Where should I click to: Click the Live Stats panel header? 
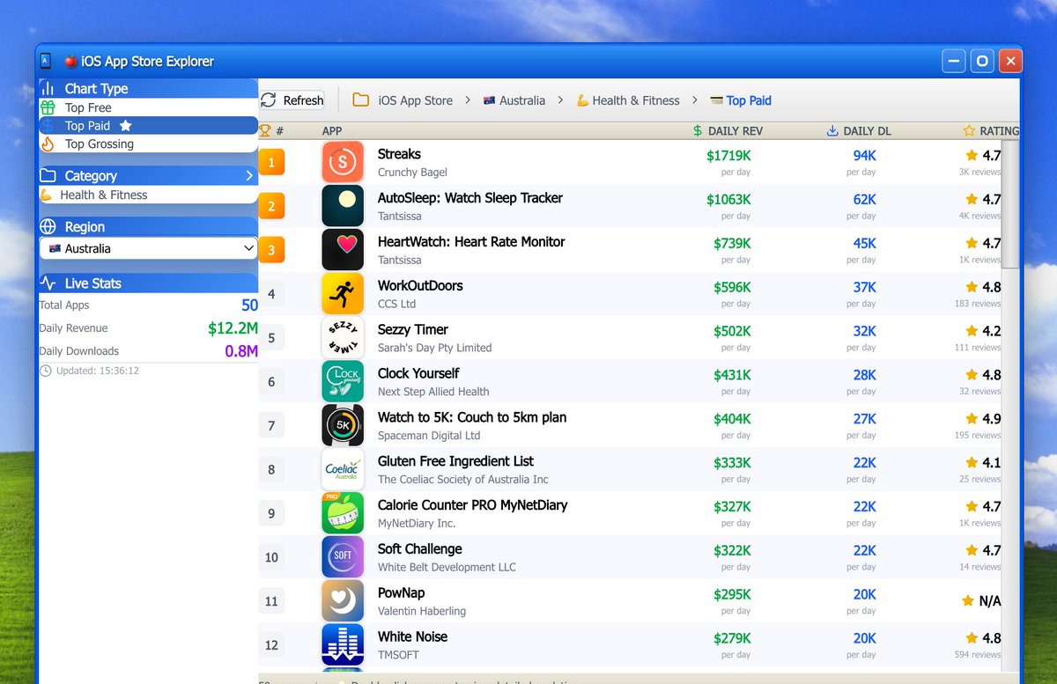148,283
